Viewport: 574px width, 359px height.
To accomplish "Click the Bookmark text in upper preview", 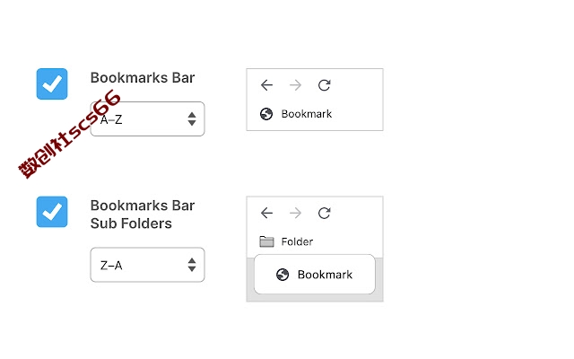I will 307,114.
